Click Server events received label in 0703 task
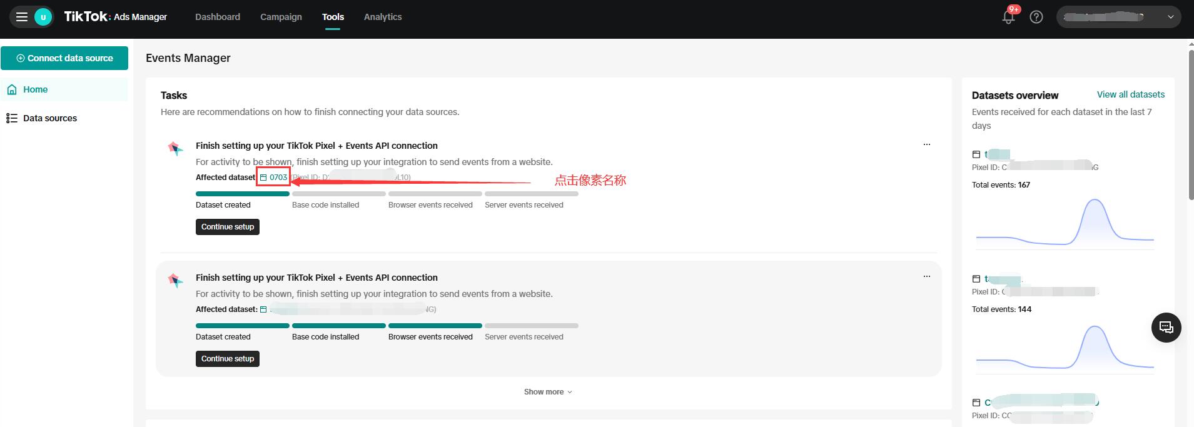Screen dimensions: 1194x427 pos(524,205)
